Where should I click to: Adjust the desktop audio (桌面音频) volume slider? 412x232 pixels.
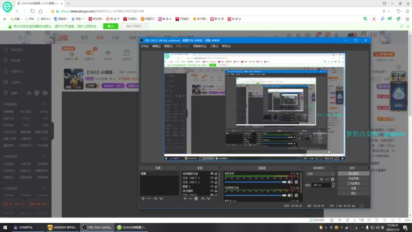(x=255, y=182)
